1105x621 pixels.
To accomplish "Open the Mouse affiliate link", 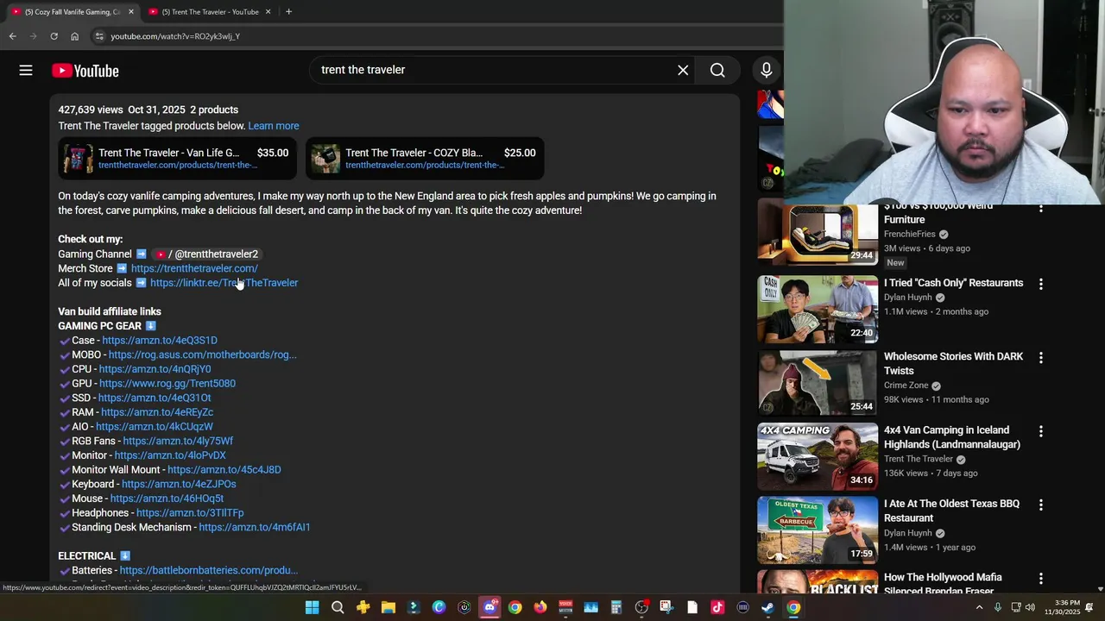I will 167,499.
